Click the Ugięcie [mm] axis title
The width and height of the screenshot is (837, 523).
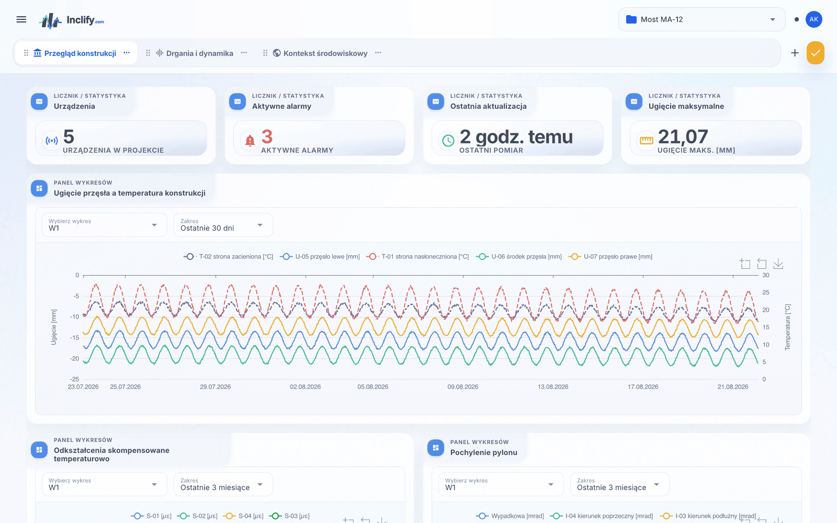click(x=53, y=327)
